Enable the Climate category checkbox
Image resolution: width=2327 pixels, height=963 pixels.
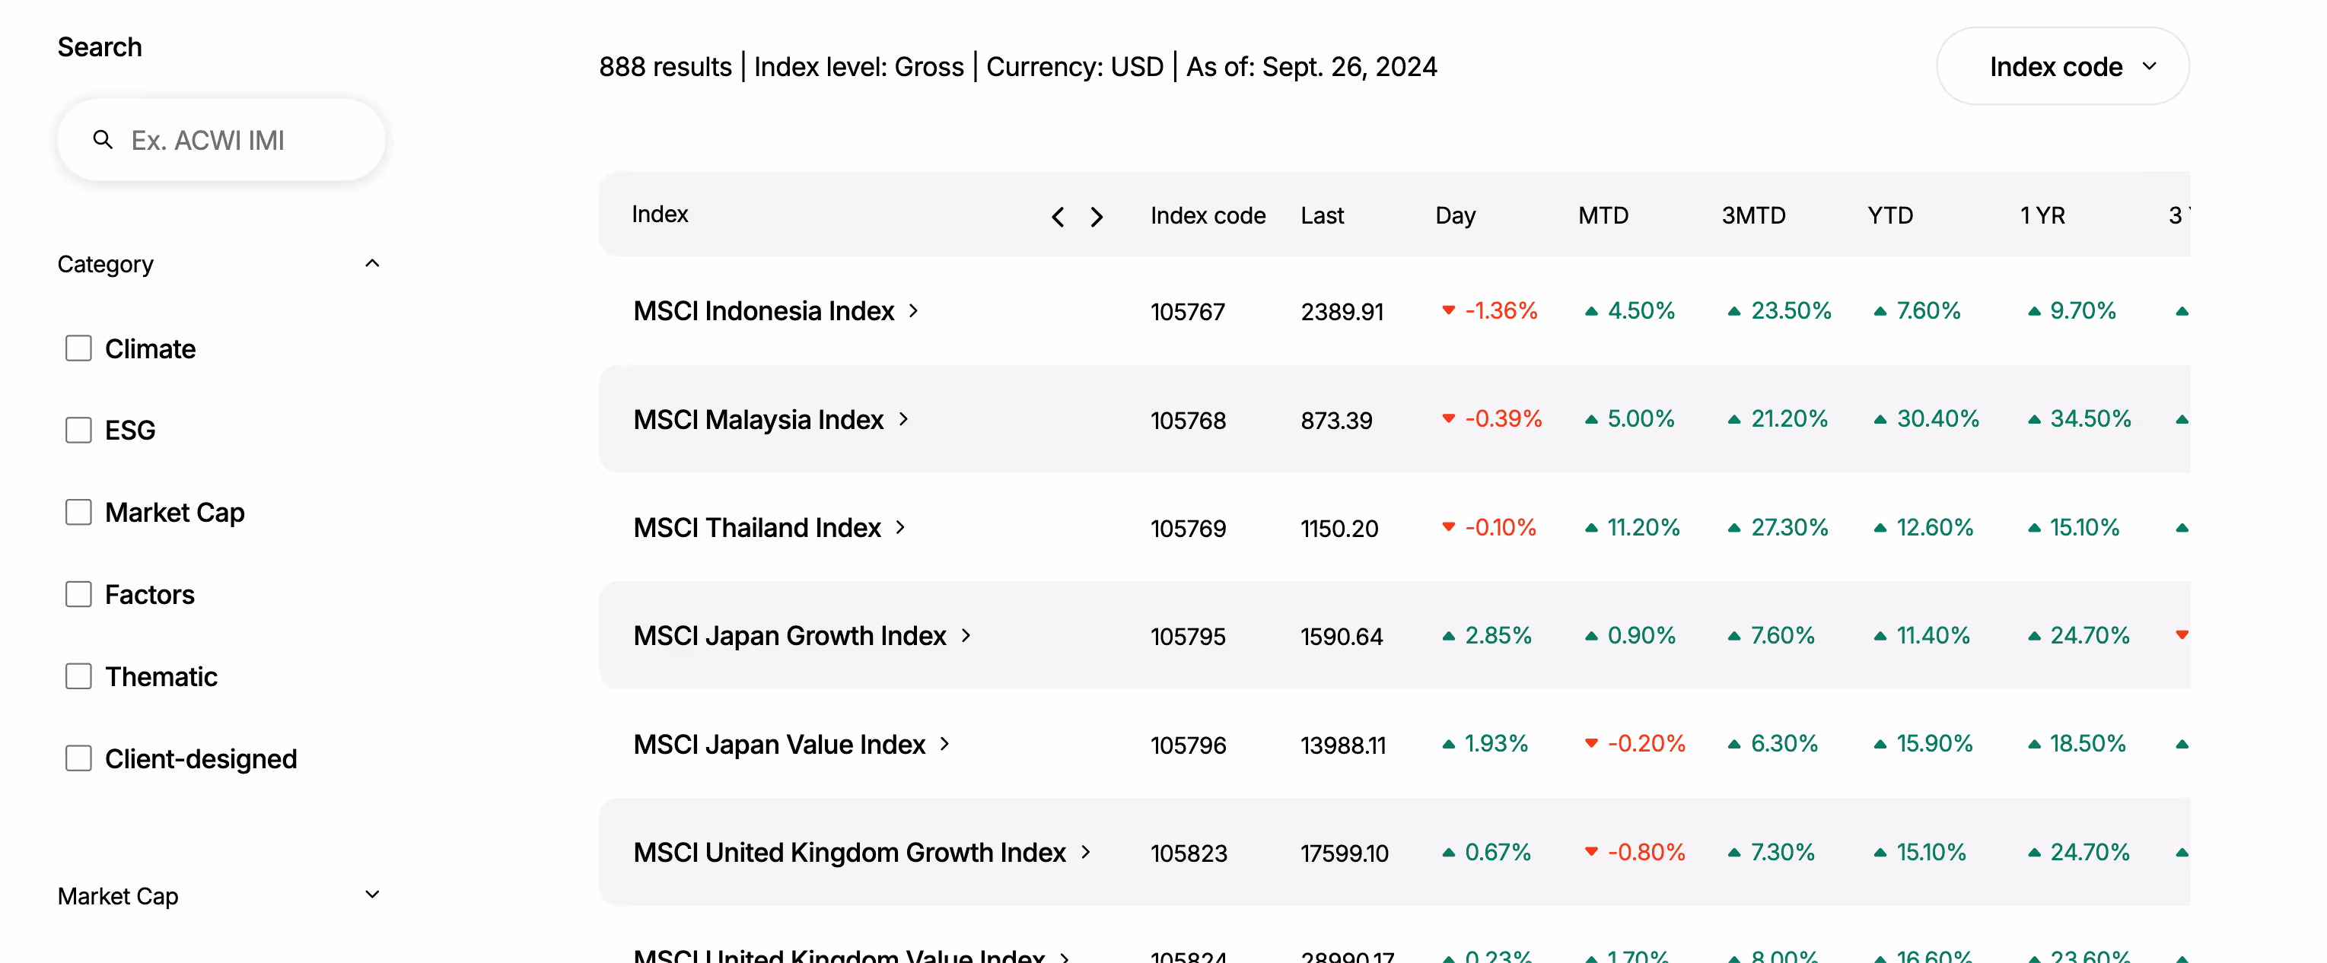tap(78, 348)
